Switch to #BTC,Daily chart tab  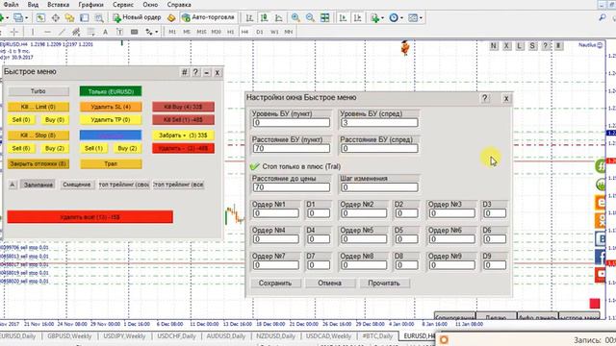(377, 336)
